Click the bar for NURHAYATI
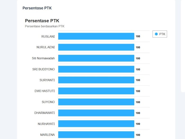 click(x=96, y=124)
